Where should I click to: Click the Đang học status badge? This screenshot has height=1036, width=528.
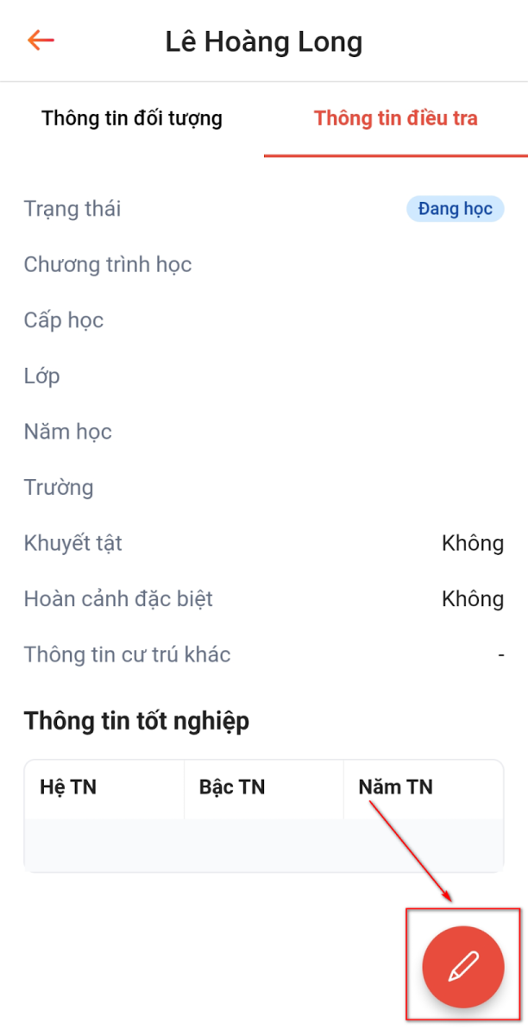(x=455, y=209)
